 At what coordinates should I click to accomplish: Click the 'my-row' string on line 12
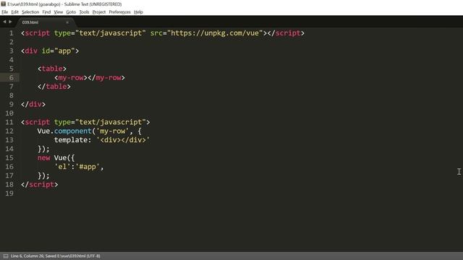click(x=113, y=131)
